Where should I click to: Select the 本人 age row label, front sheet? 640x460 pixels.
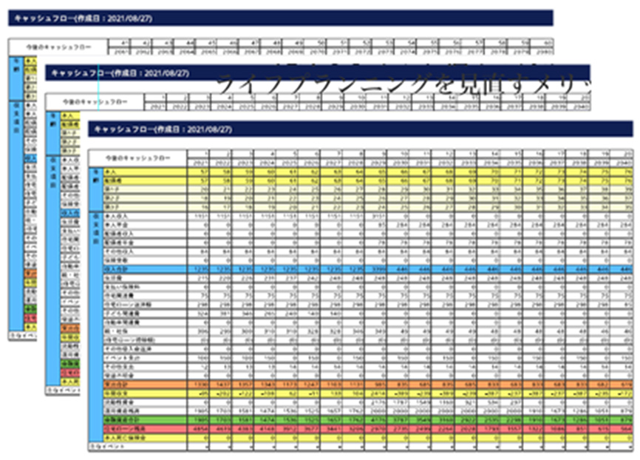(x=145, y=172)
